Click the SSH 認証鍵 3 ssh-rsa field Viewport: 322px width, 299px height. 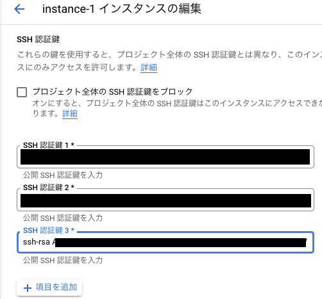click(165, 242)
